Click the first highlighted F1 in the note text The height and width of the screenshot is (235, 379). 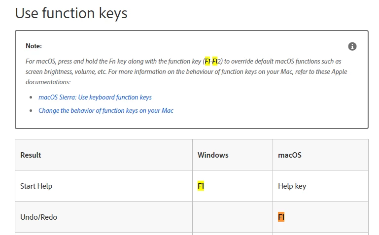tap(207, 62)
